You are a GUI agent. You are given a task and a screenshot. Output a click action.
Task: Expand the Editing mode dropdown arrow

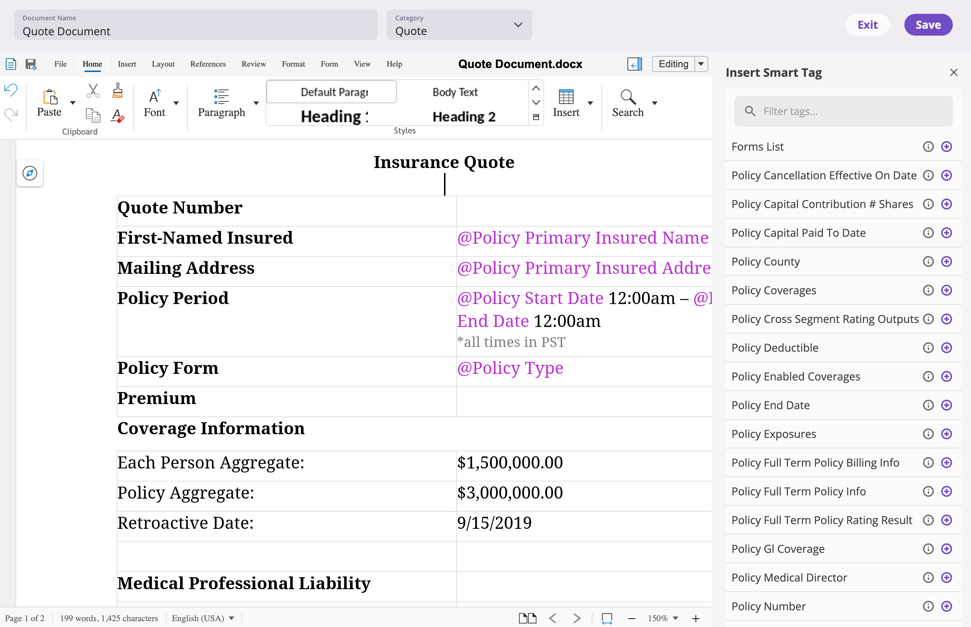(x=701, y=64)
